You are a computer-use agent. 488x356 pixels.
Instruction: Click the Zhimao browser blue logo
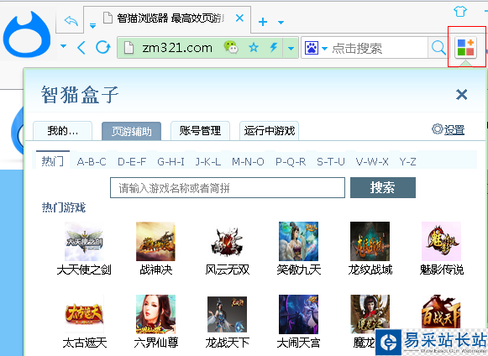tap(27, 34)
